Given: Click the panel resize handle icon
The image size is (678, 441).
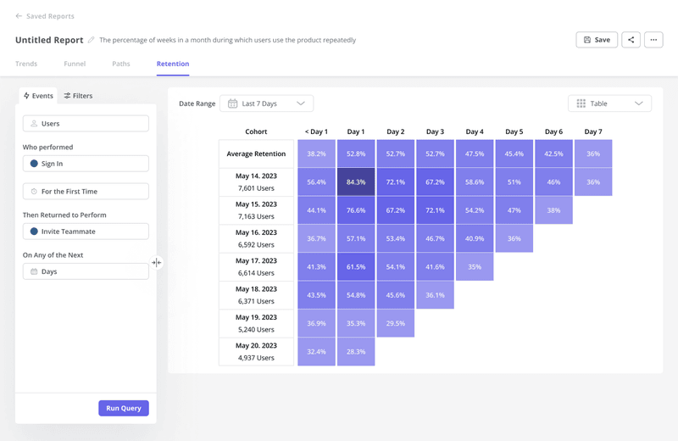Looking at the screenshot, I should click(x=156, y=263).
